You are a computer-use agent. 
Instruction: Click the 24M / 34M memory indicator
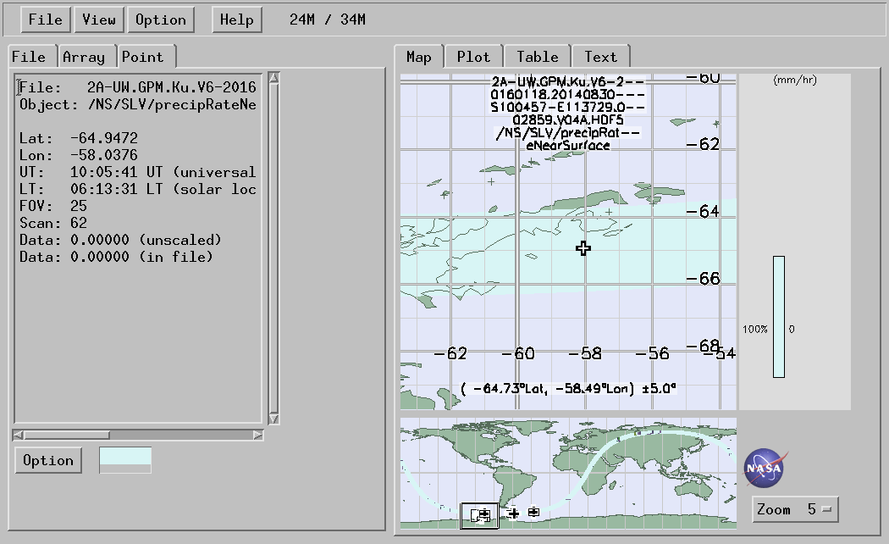tap(327, 19)
